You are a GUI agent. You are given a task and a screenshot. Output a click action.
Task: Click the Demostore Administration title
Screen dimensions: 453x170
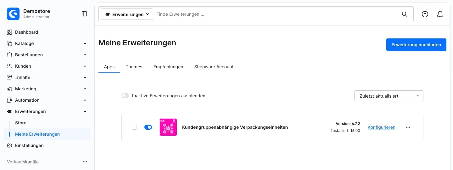click(36, 14)
